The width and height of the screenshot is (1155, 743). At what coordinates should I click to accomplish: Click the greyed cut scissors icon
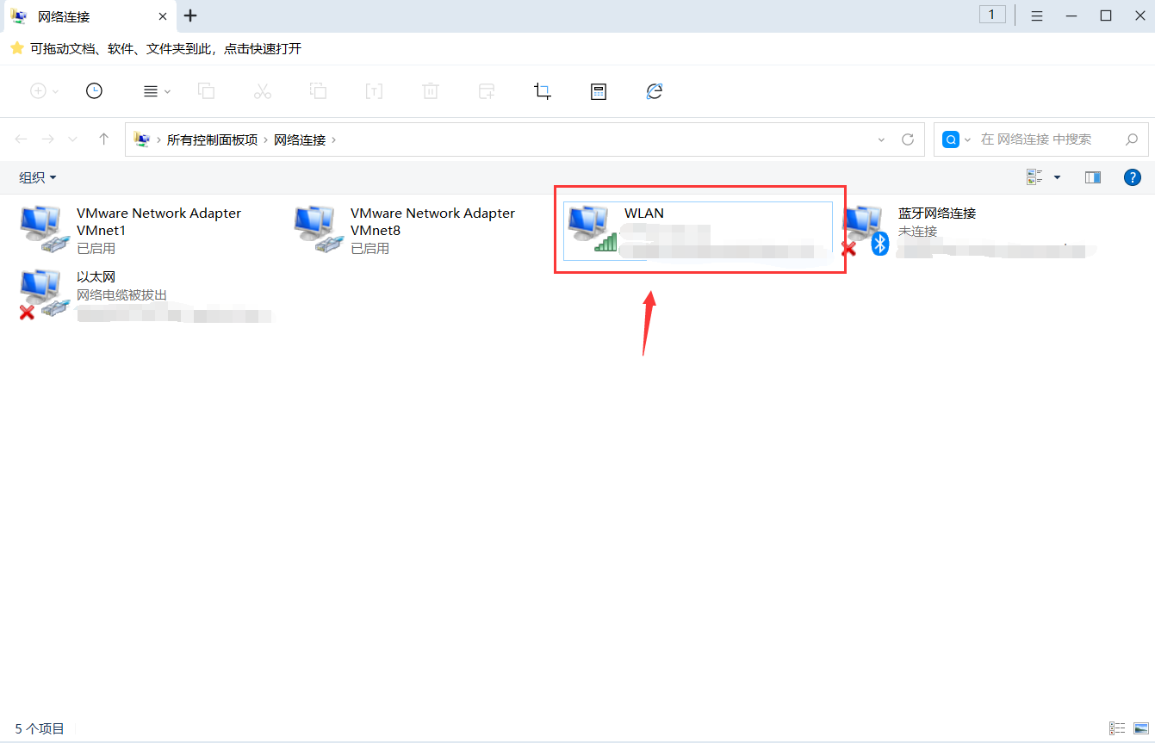point(263,91)
